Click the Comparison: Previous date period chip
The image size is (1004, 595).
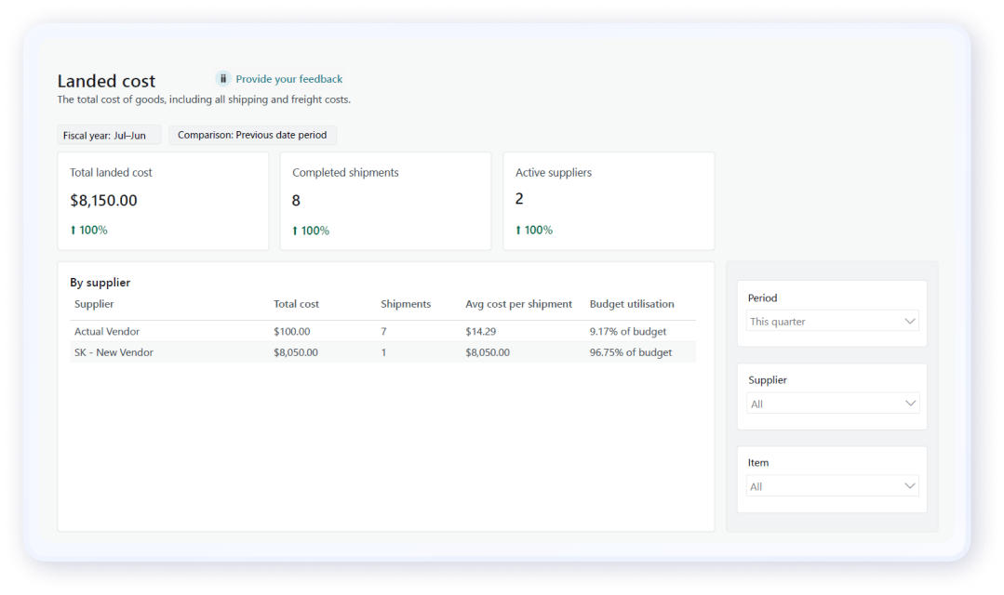coord(252,135)
